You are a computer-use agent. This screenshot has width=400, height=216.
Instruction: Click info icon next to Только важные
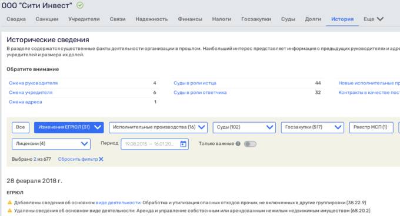(238, 143)
